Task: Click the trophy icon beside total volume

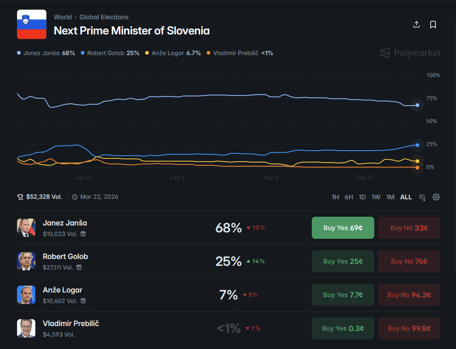Action: (20, 197)
